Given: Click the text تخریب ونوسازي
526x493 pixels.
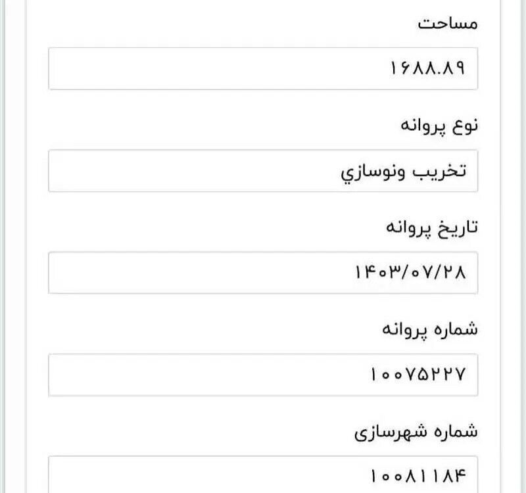Looking at the screenshot, I should 404,172.
